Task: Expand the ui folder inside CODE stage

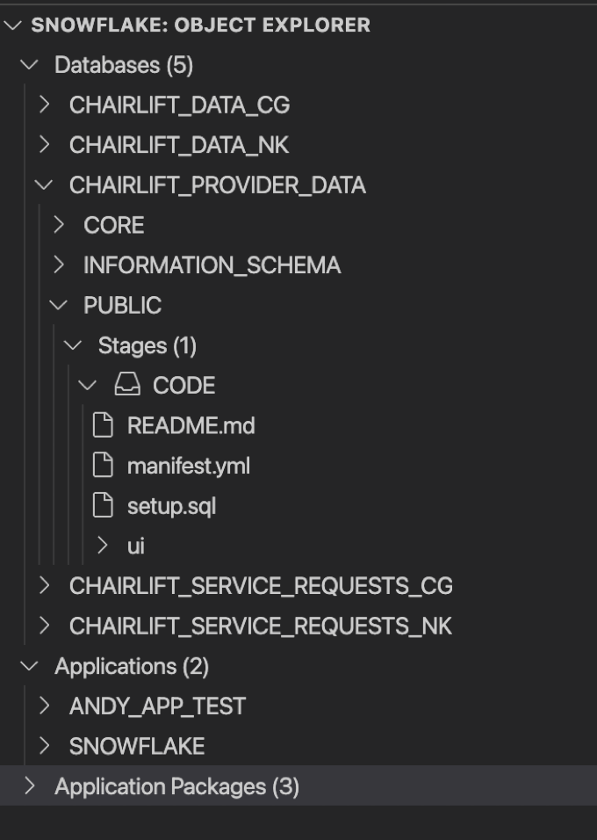Action: point(104,546)
